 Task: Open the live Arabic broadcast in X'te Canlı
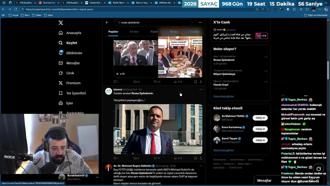pyautogui.click(x=241, y=34)
